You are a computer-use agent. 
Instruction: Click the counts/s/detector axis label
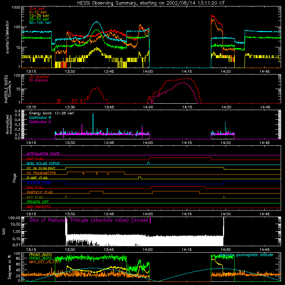(x=7, y=37)
